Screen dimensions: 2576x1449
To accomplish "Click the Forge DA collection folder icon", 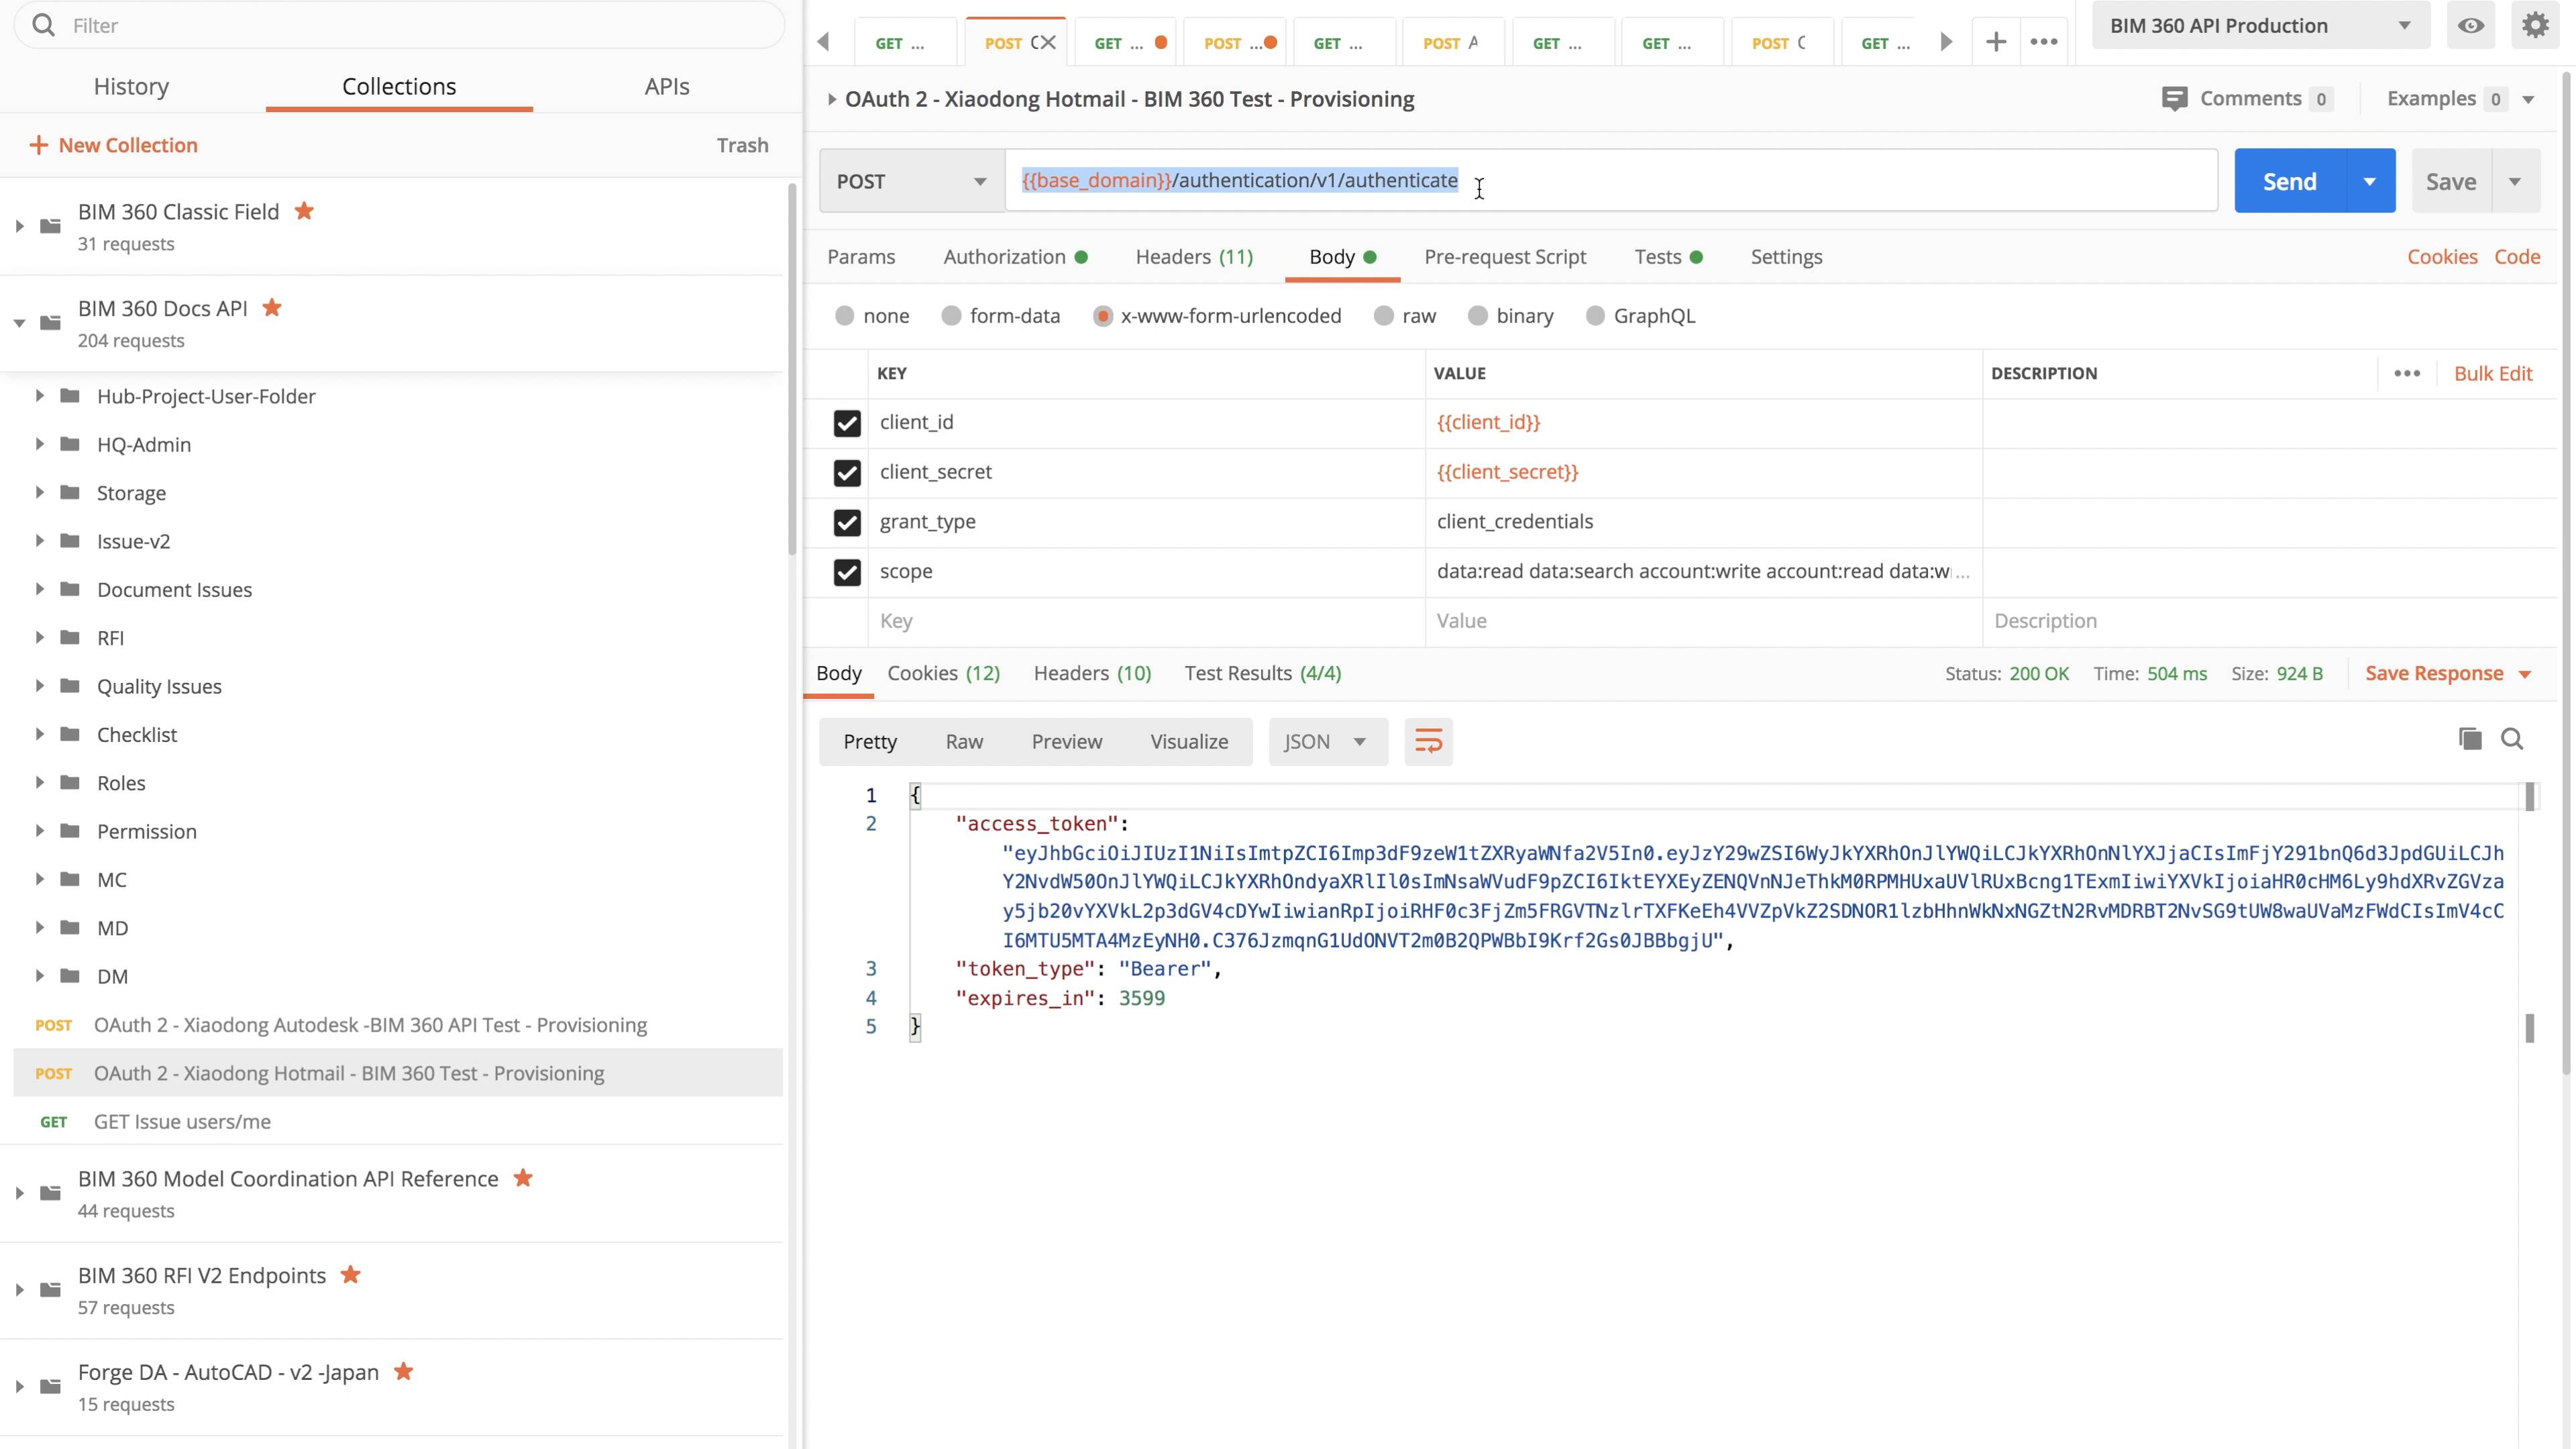I will point(50,1386).
